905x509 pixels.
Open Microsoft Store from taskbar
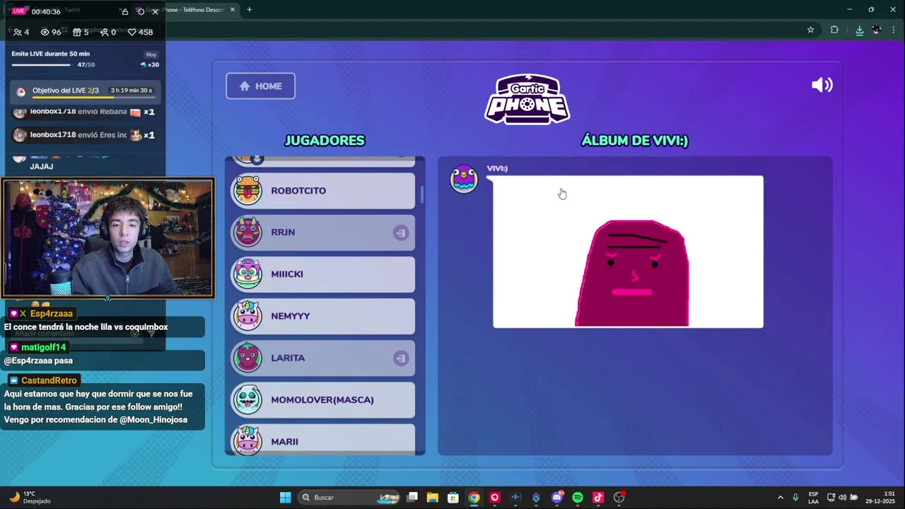point(453,497)
